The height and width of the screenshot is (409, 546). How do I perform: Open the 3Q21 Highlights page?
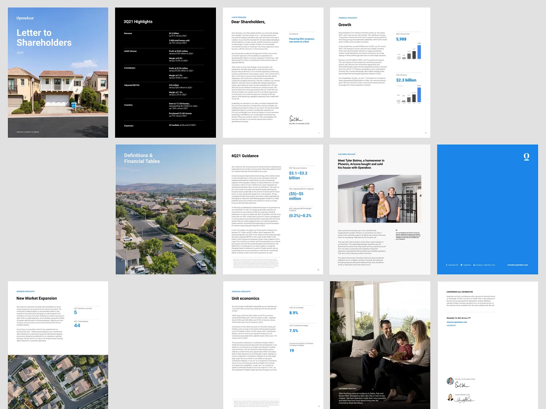pyautogui.click(x=165, y=72)
